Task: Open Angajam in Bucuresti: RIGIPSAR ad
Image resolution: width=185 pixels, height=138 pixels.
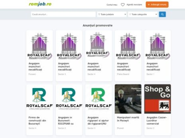Action: pyautogui.click(x=66, y=121)
